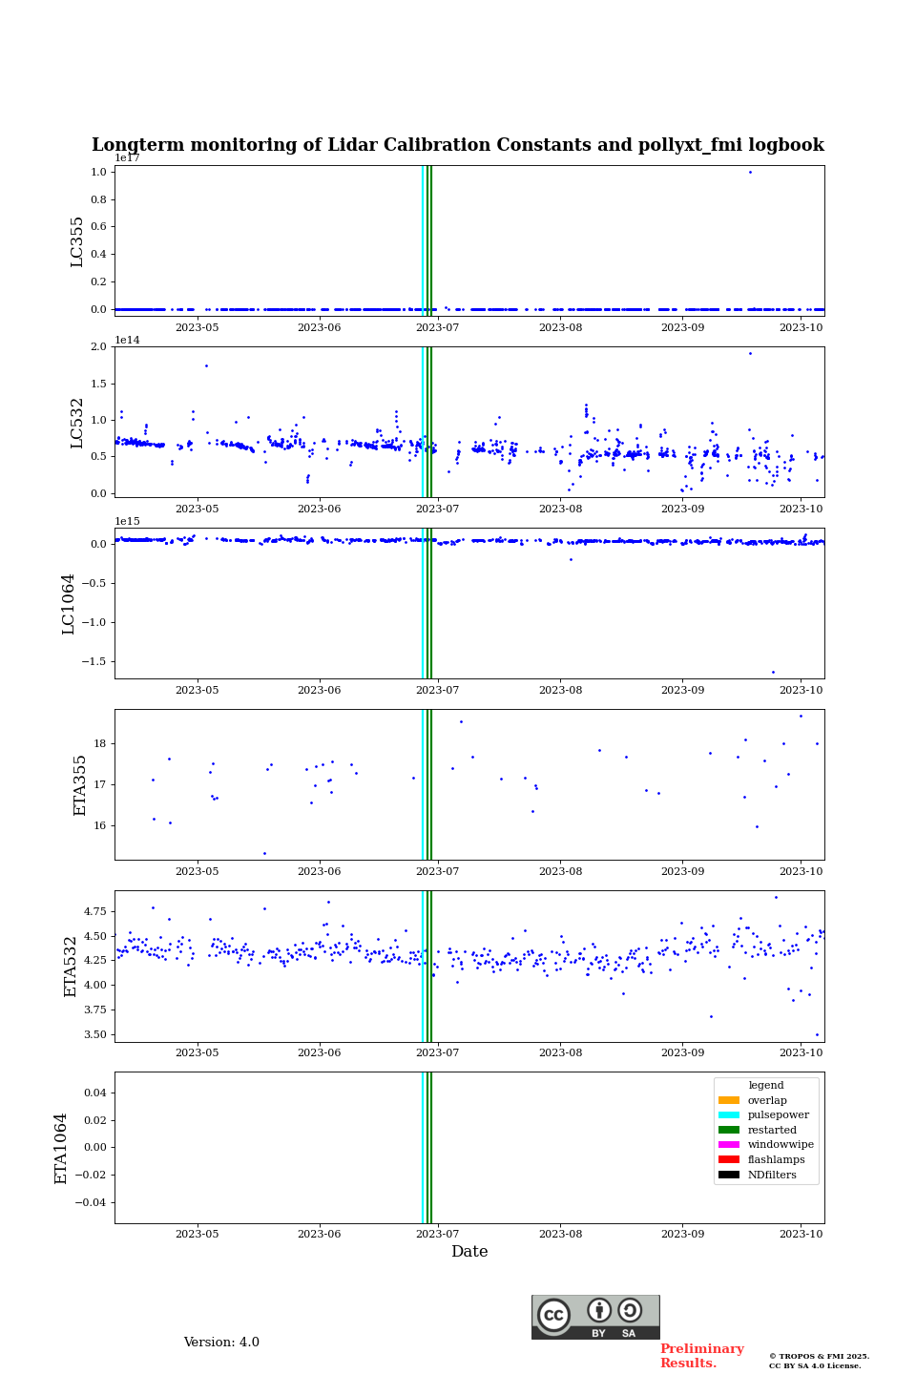The image size is (916, 1374).
Task: Click the magenta windowwipe legend swatch
Action: 729,1145
